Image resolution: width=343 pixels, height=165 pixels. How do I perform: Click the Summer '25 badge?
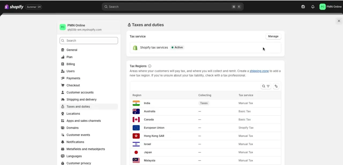(x=33, y=7)
